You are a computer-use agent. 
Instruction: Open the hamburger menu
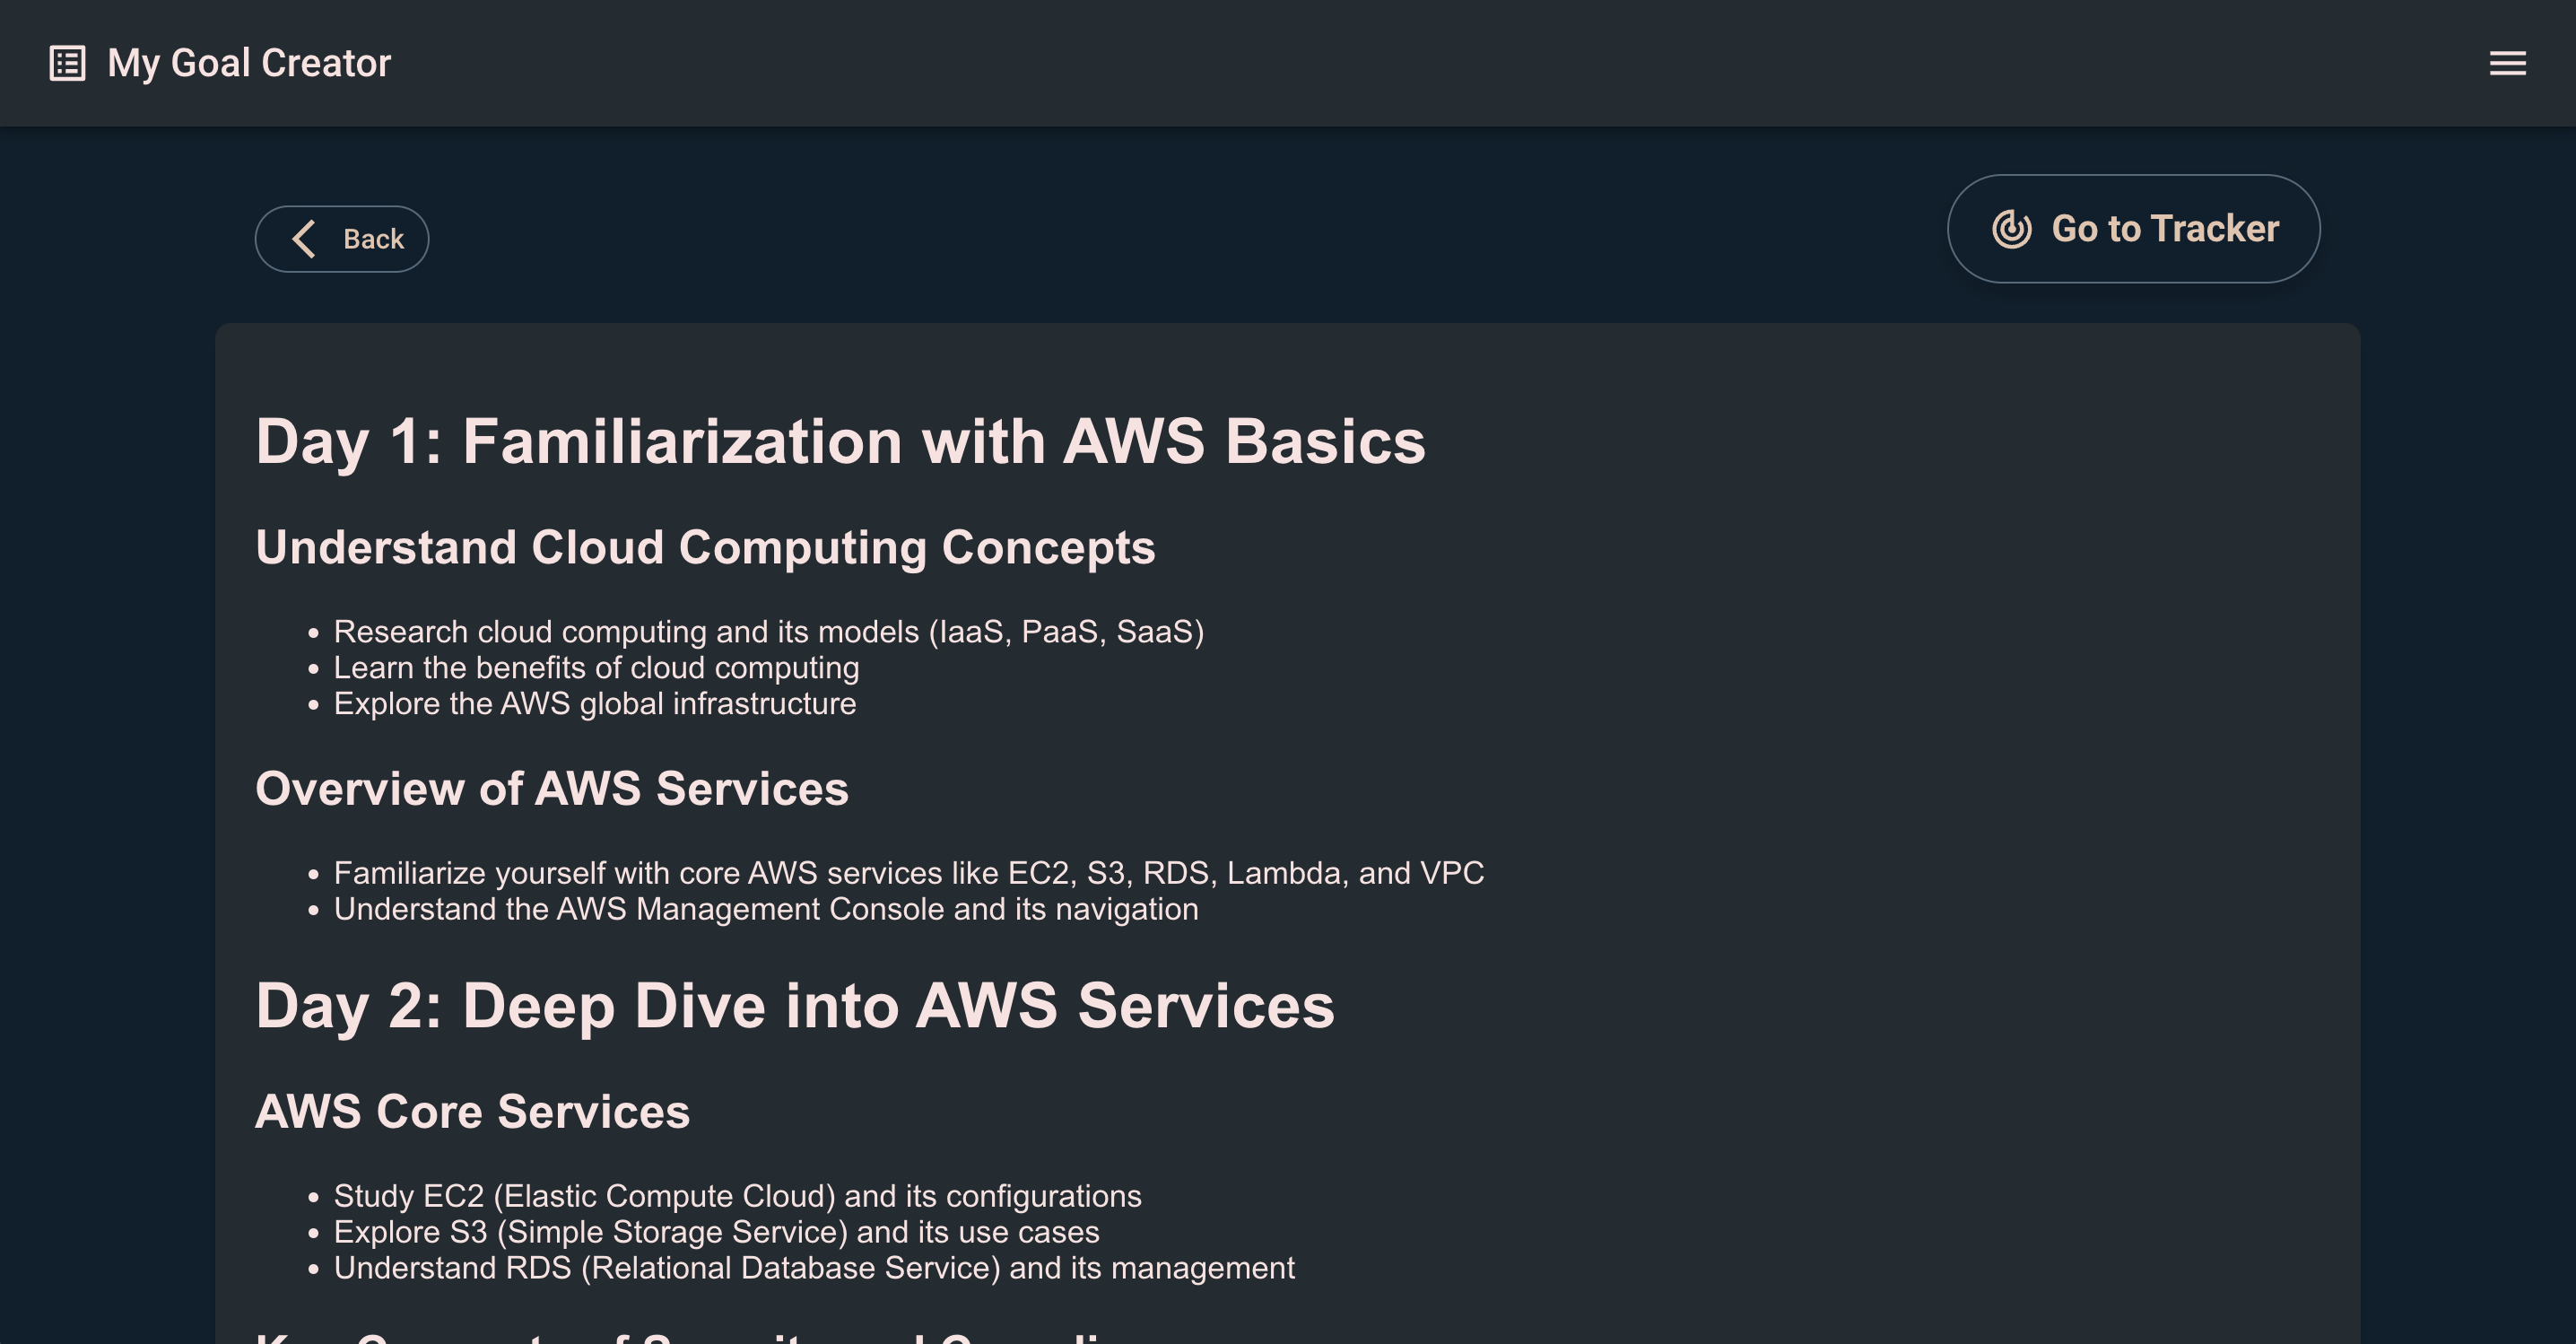[2507, 63]
